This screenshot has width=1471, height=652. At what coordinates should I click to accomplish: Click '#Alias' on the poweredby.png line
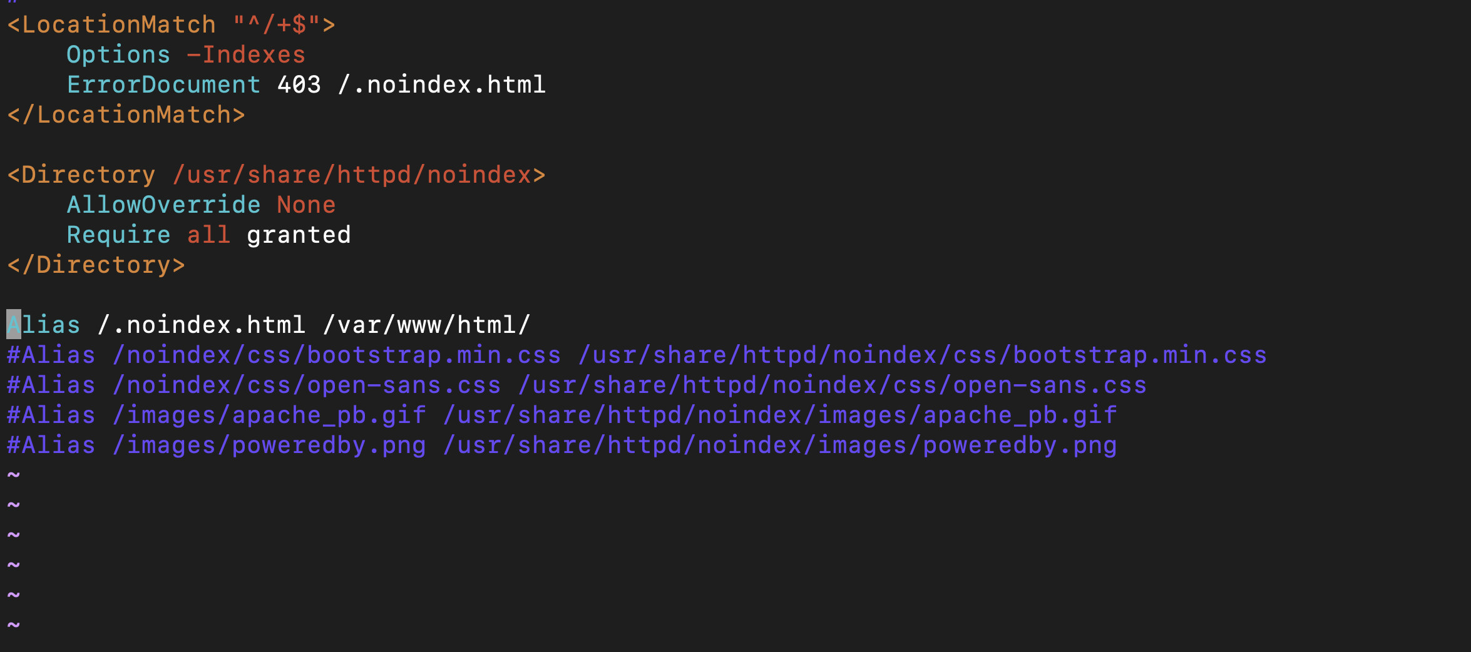point(51,446)
